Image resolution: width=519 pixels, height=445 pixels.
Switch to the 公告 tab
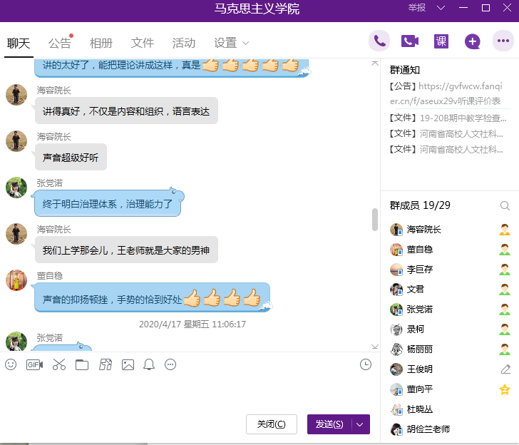tap(60, 43)
